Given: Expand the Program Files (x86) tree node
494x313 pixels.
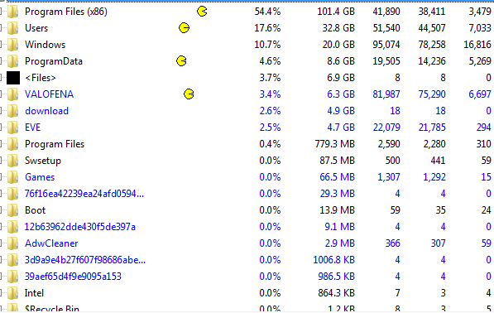Looking at the screenshot, I should click(1, 12).
